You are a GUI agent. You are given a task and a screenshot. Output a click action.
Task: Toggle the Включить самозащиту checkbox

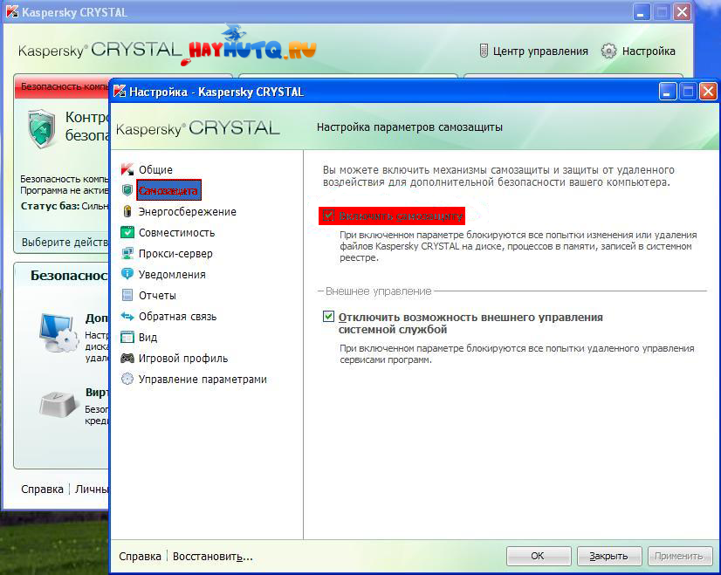coord(328,216)
